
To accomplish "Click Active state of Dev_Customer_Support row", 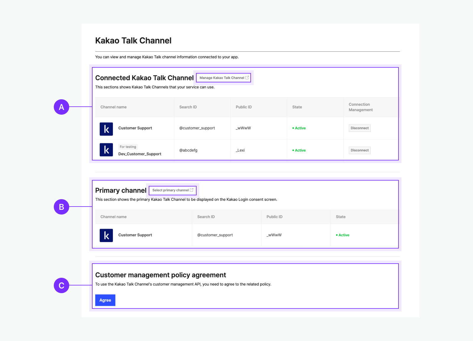I will [300, 150].
